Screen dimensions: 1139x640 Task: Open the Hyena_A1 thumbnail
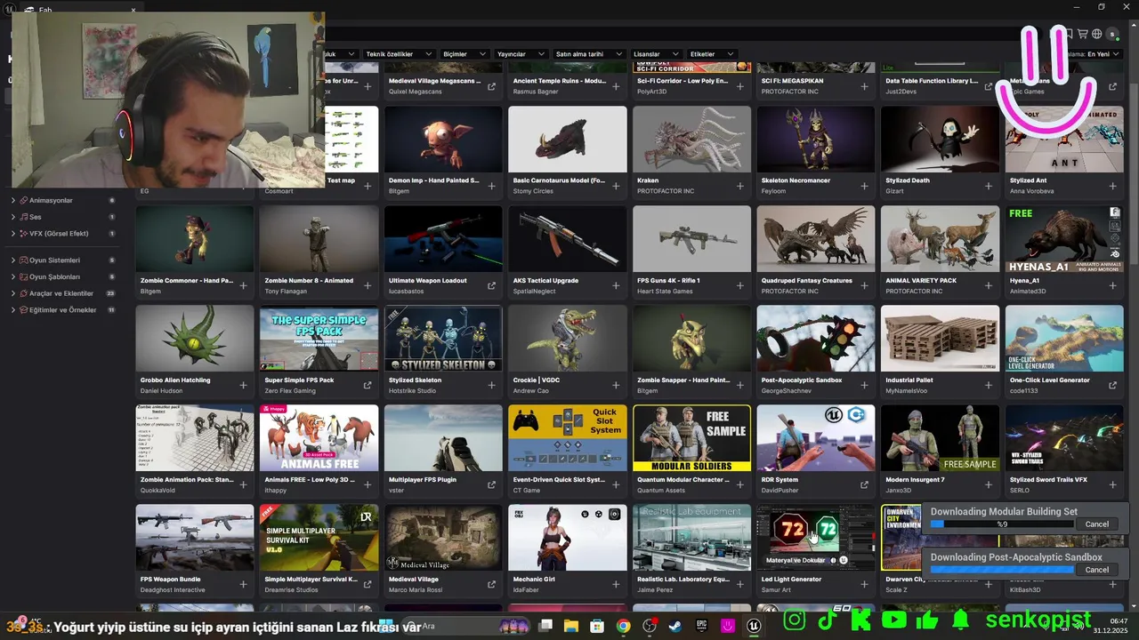(x=1064, y=239)
